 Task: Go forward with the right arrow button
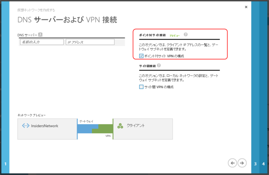[242, 163]
